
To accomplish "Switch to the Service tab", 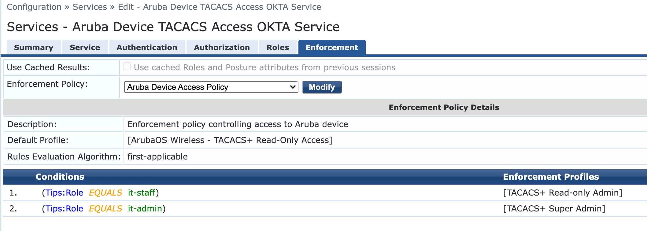I will point(85,47).
